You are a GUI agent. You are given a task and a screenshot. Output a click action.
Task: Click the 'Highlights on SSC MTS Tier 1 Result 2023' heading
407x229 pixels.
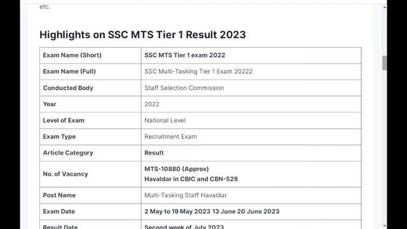pos(142,34)
